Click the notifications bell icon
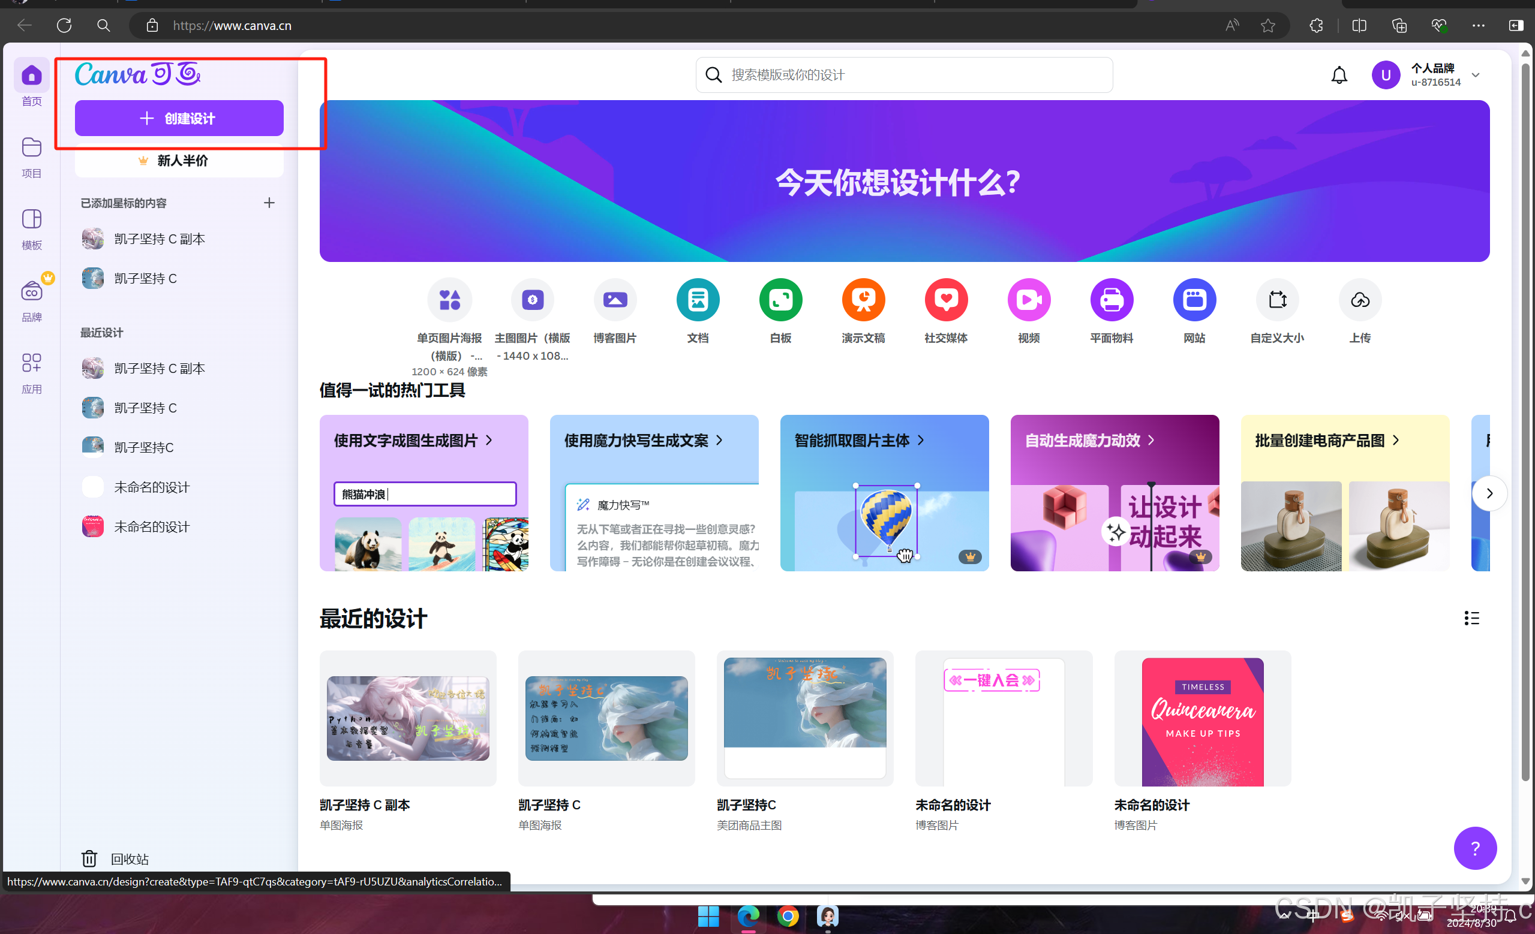Image resolution: width=1535 pixels, height=934 pixels. coord(1339,76)
